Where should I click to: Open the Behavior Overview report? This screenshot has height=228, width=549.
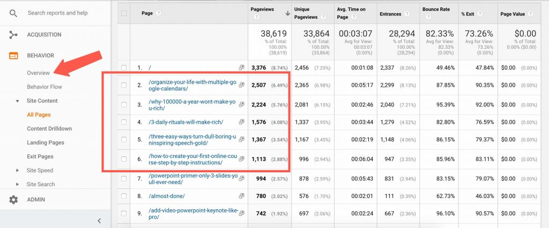tap(38, 73)
